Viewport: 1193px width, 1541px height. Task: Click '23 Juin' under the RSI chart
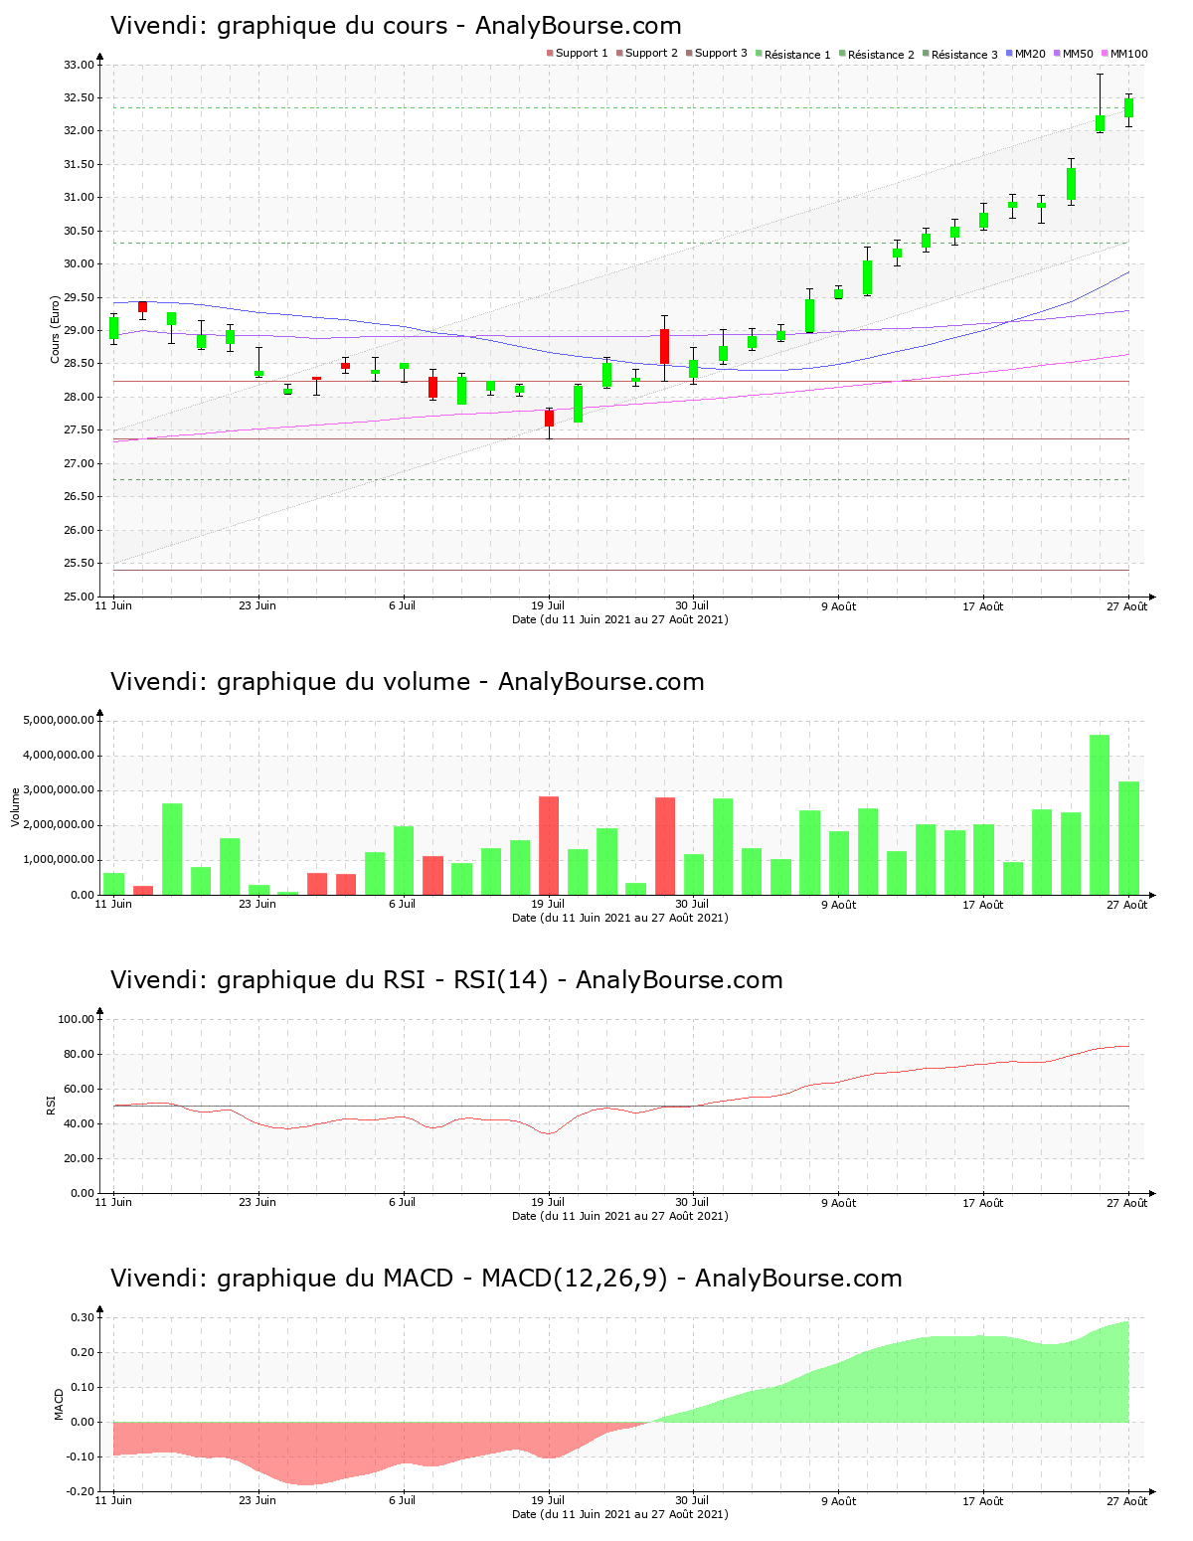257,1203
